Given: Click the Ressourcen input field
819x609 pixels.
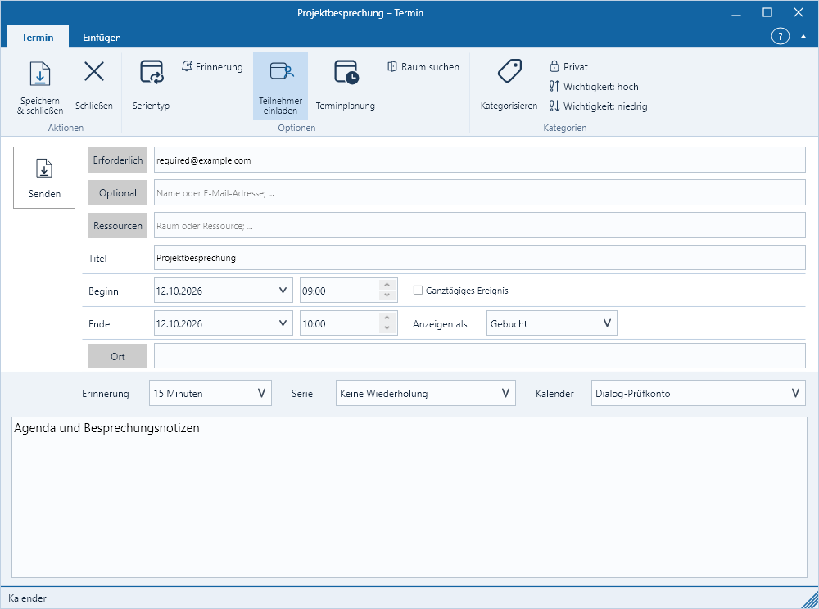Looking at the screenshot, I should 479,225.
